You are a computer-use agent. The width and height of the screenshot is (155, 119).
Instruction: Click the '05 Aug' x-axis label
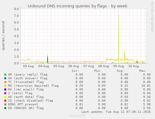tap(59, 66)
